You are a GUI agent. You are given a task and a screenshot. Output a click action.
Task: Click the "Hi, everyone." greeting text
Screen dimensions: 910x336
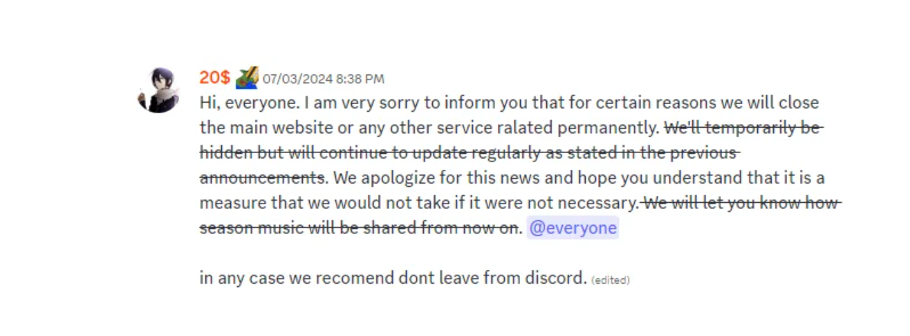pos(250,103)
